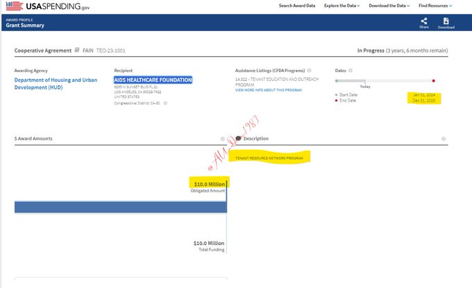Click the Description speech bubble icon

[x=239, y=138]
